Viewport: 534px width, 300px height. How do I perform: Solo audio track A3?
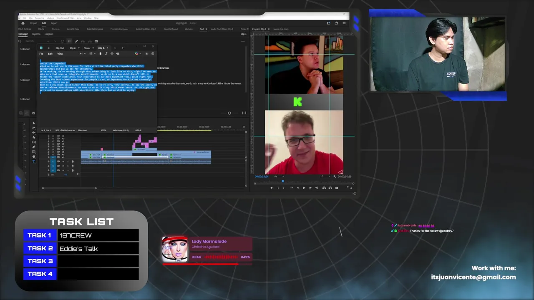(x=68, y=170)
